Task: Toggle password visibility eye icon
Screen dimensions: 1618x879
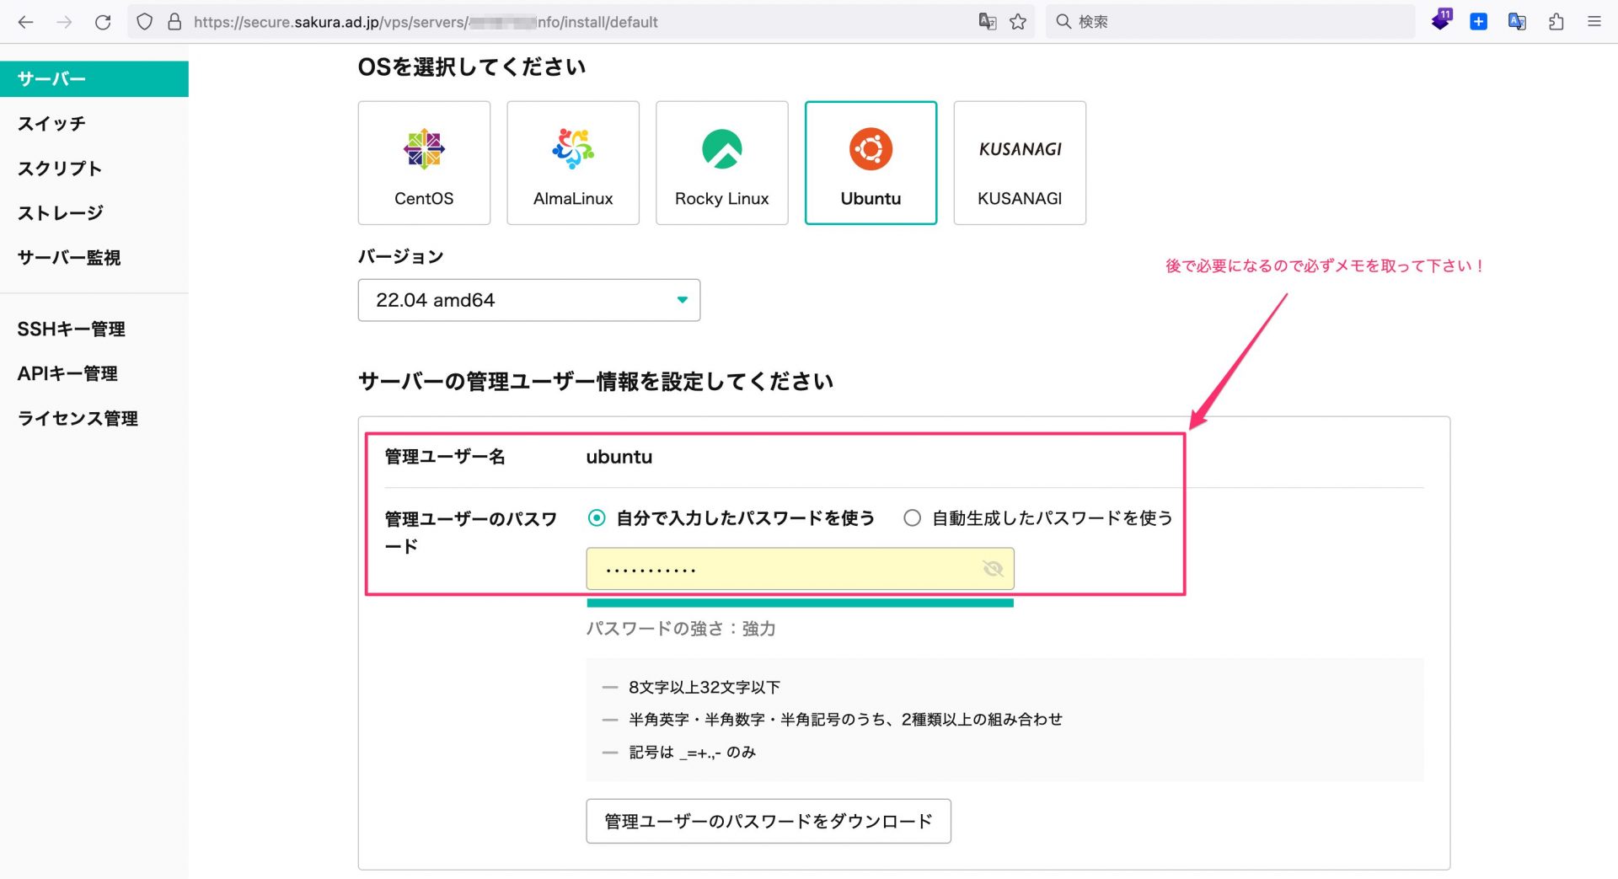Action: (x=993, y=569)
